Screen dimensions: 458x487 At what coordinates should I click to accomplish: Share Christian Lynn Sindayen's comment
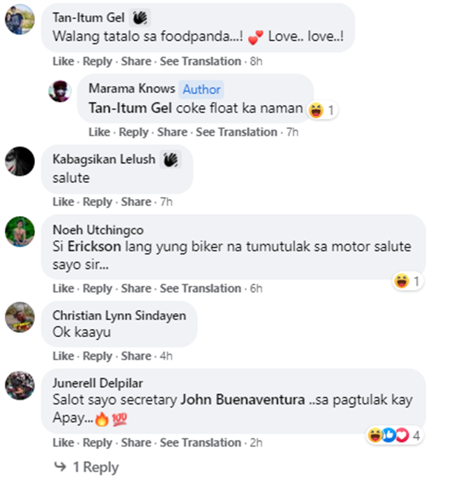[136, 356]
